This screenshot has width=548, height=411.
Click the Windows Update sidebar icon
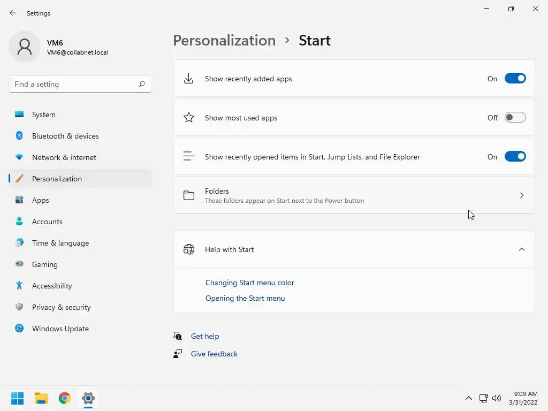pyautogui.click(x=19, y=329)
